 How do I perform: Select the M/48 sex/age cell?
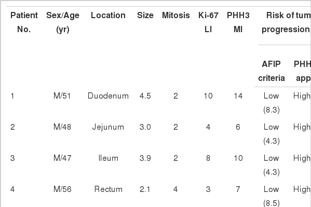tap(62, 127)
